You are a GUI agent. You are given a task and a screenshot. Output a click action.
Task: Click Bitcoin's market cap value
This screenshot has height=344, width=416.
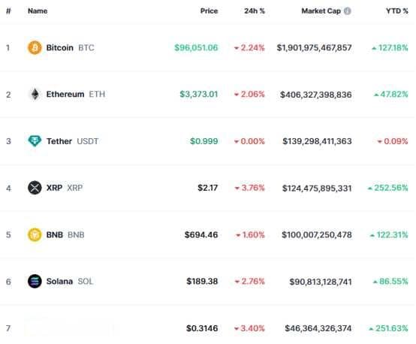coord(315,48)
